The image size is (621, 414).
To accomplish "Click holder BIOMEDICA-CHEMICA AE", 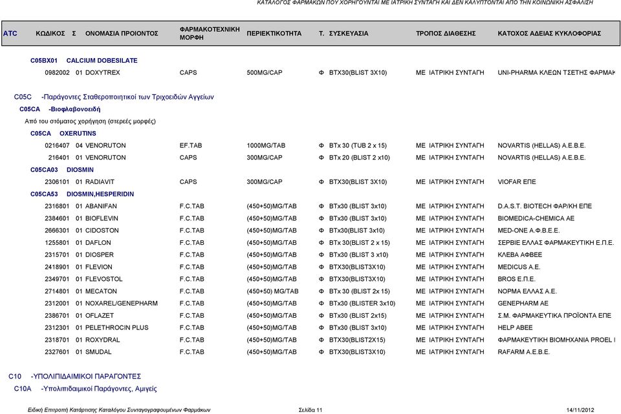I will pyautogui.click(x=536, y=218).
